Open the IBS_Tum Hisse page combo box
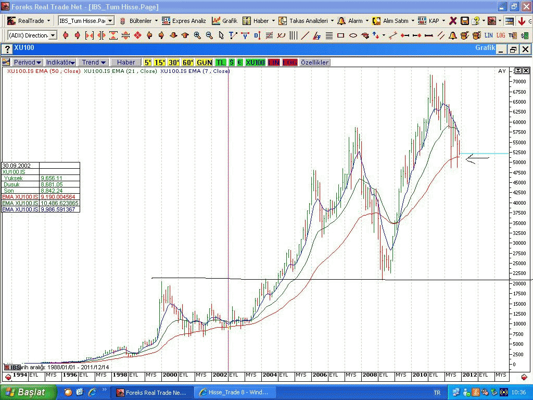Image resolution: width=533 pixels, height=400 pixels. (x=86, y=21)
